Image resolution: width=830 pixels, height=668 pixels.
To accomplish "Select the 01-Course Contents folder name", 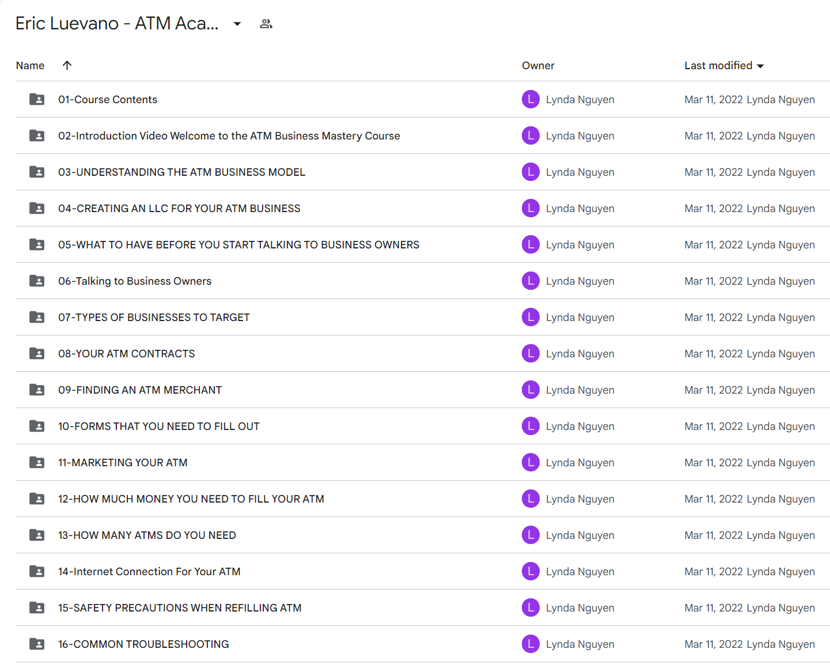I will click(108, 100).
